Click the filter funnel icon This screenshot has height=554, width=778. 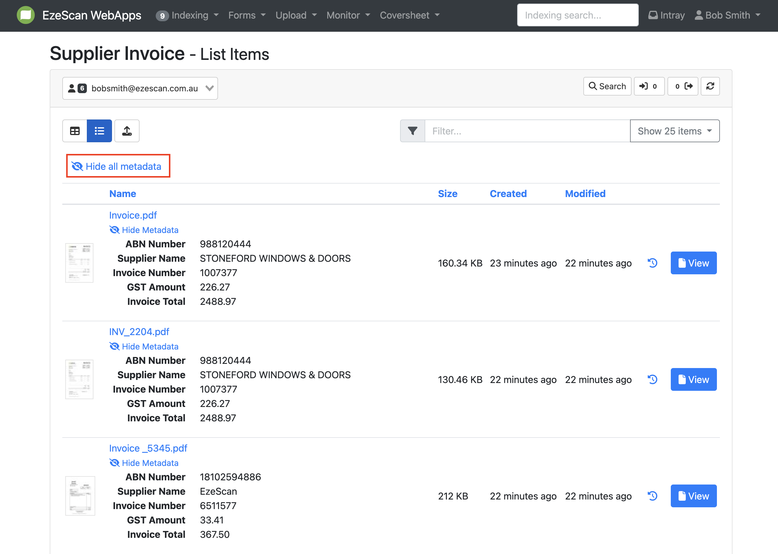click(412, 131)
